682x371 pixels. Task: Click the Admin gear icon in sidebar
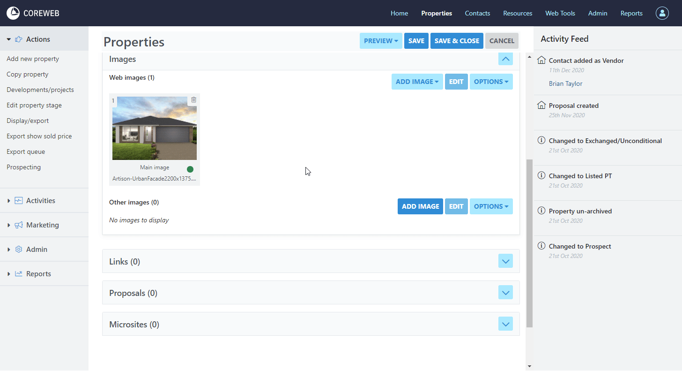point(19,250)
